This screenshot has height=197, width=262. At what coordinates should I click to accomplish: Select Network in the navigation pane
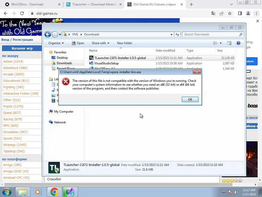tap(60, 122)
